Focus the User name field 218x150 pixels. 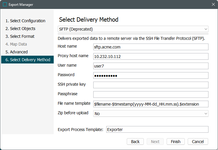(x=150, y=66)
